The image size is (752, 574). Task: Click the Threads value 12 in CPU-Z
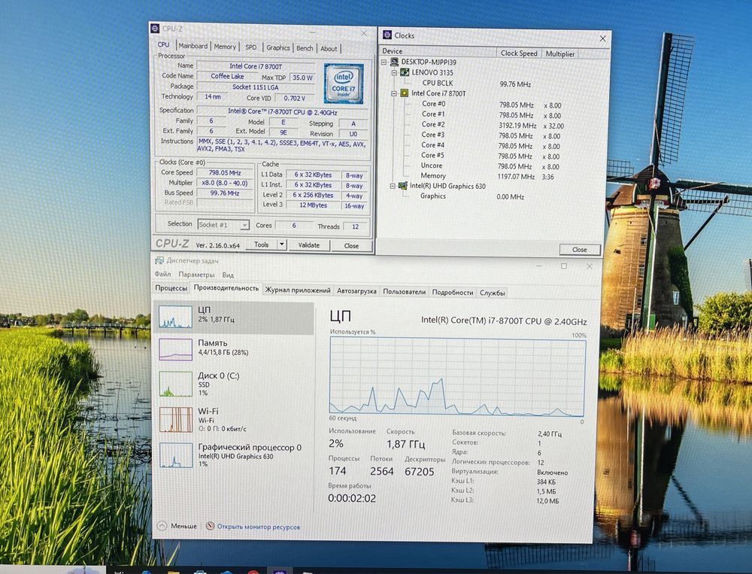point(356,226)
